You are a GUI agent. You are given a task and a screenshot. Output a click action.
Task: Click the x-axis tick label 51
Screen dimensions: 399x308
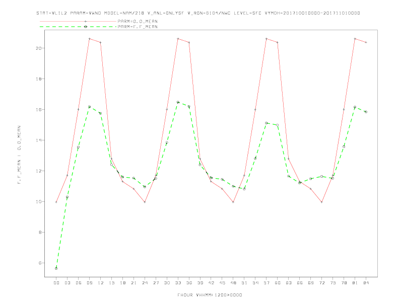(x=244, y=283)
